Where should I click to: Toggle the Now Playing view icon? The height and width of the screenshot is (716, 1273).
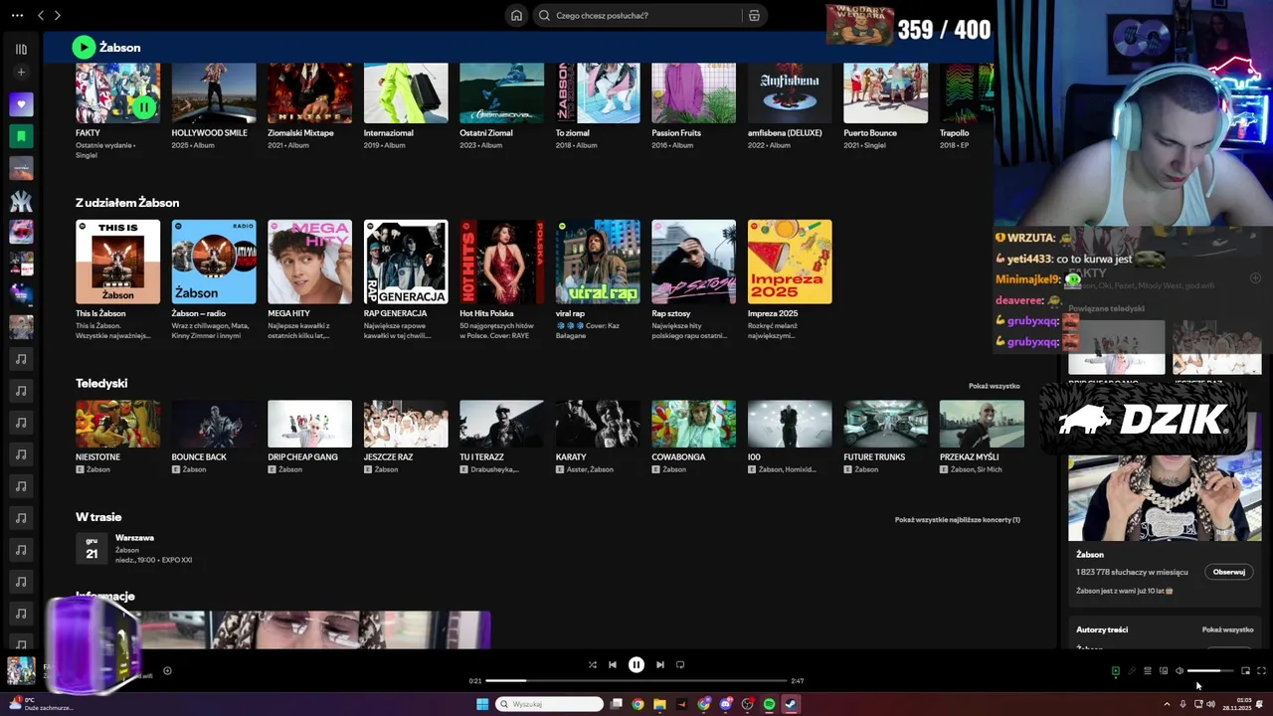tap(1115, 670)
